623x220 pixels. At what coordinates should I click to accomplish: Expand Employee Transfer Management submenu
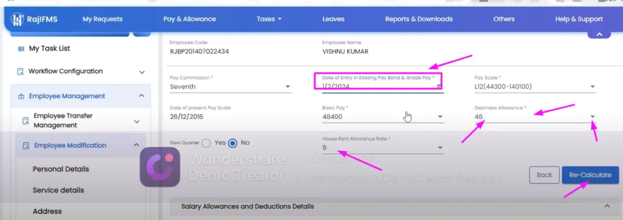pyautogui.click(x=137, y=121)
